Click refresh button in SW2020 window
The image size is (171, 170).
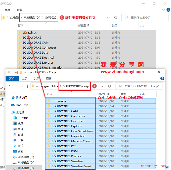115,18
